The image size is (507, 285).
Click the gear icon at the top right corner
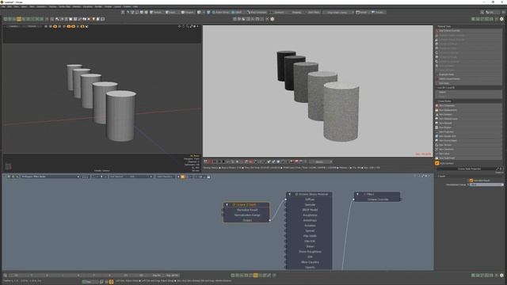pyautogui.click(x=501, y=19)
